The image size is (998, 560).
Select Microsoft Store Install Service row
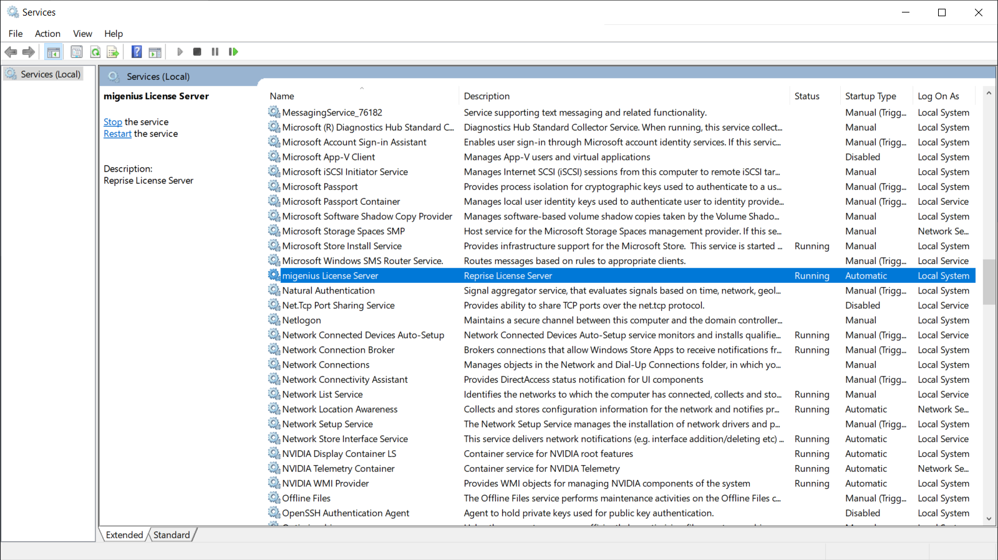pyautogui.click(x=342, y=246)
